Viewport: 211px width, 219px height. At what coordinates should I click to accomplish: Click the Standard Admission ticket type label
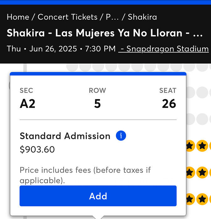point(65,136)
